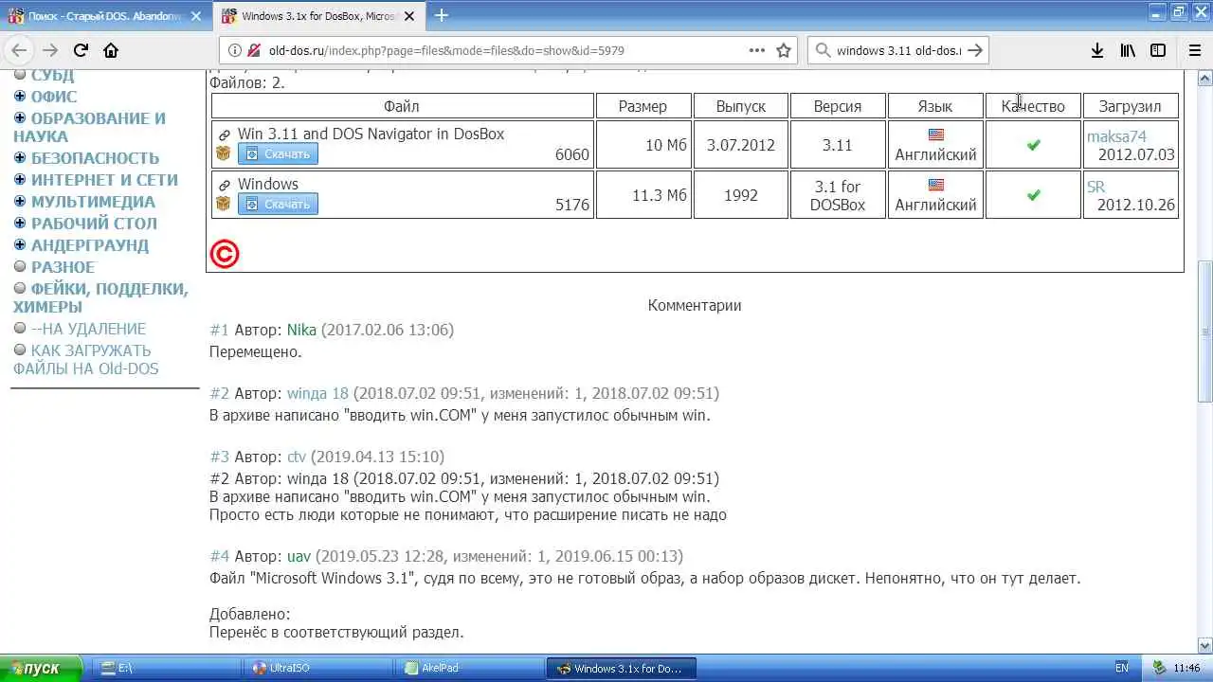
Task: Expand the БЕЗОПАСНОСТЬ category
Action: (20, 158)
